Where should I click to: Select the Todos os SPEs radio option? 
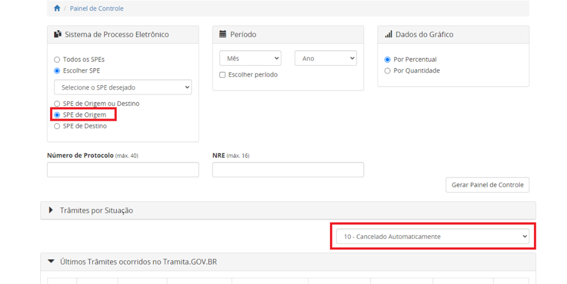(x=57, y=60)
